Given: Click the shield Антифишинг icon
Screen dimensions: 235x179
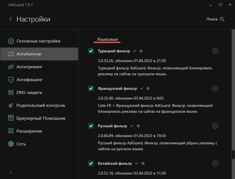Looking at the screenshot, I should point(11,80).
